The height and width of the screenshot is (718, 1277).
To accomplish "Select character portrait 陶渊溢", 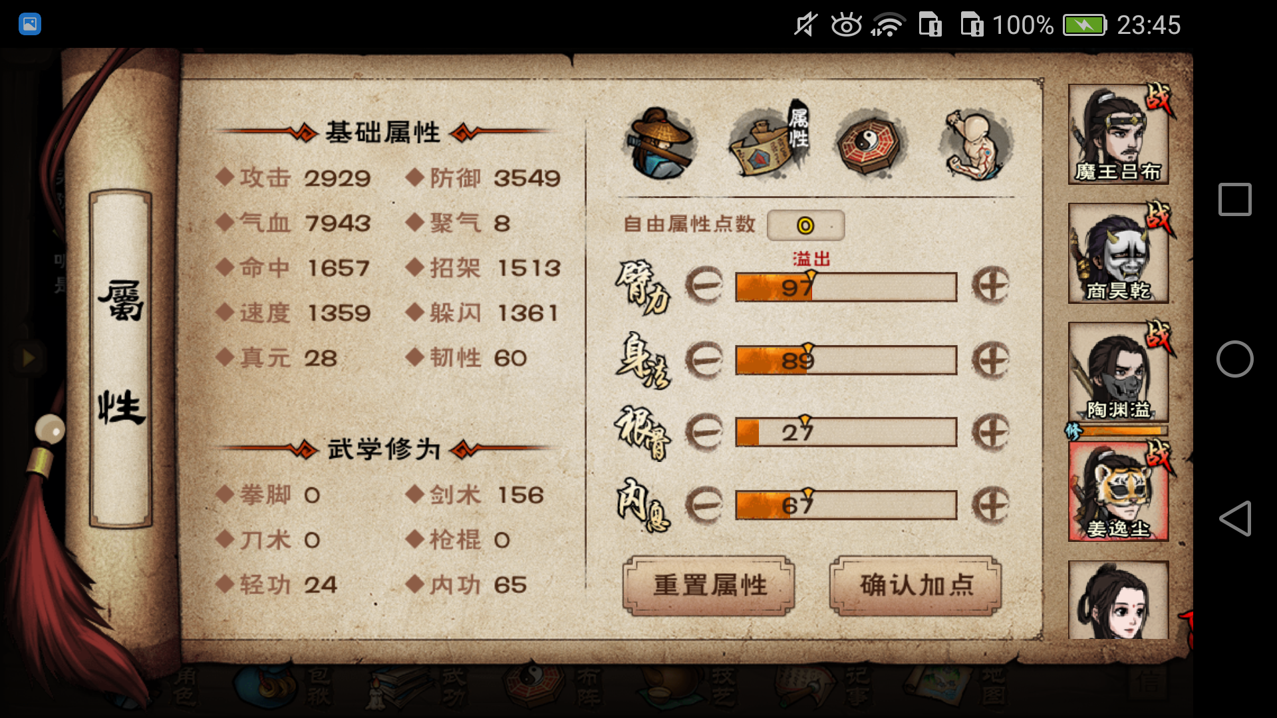I will tap(1119, 372).
